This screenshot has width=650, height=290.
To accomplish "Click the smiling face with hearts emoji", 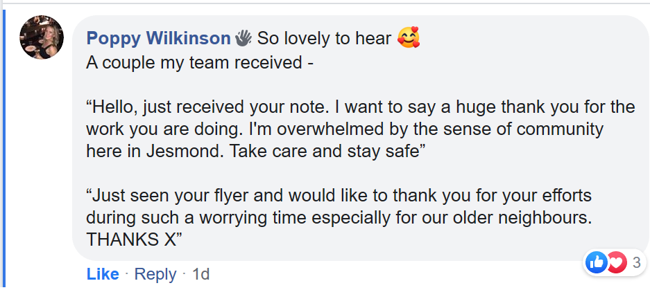I will point(409,37).
